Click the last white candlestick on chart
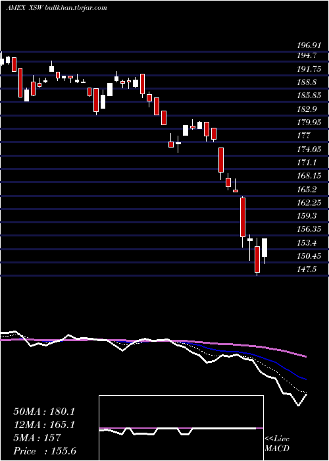The height and width of the screenshot is (461, 329). [265, 248]
